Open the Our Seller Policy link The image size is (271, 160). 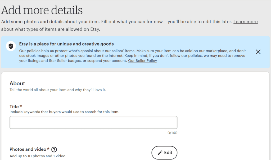coord(142,61)
